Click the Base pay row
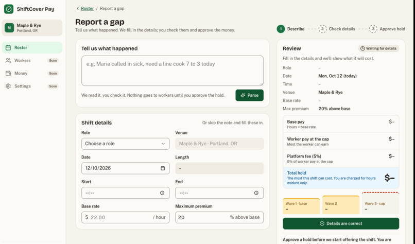Viewport: 415px width, 244px height. 341,124
